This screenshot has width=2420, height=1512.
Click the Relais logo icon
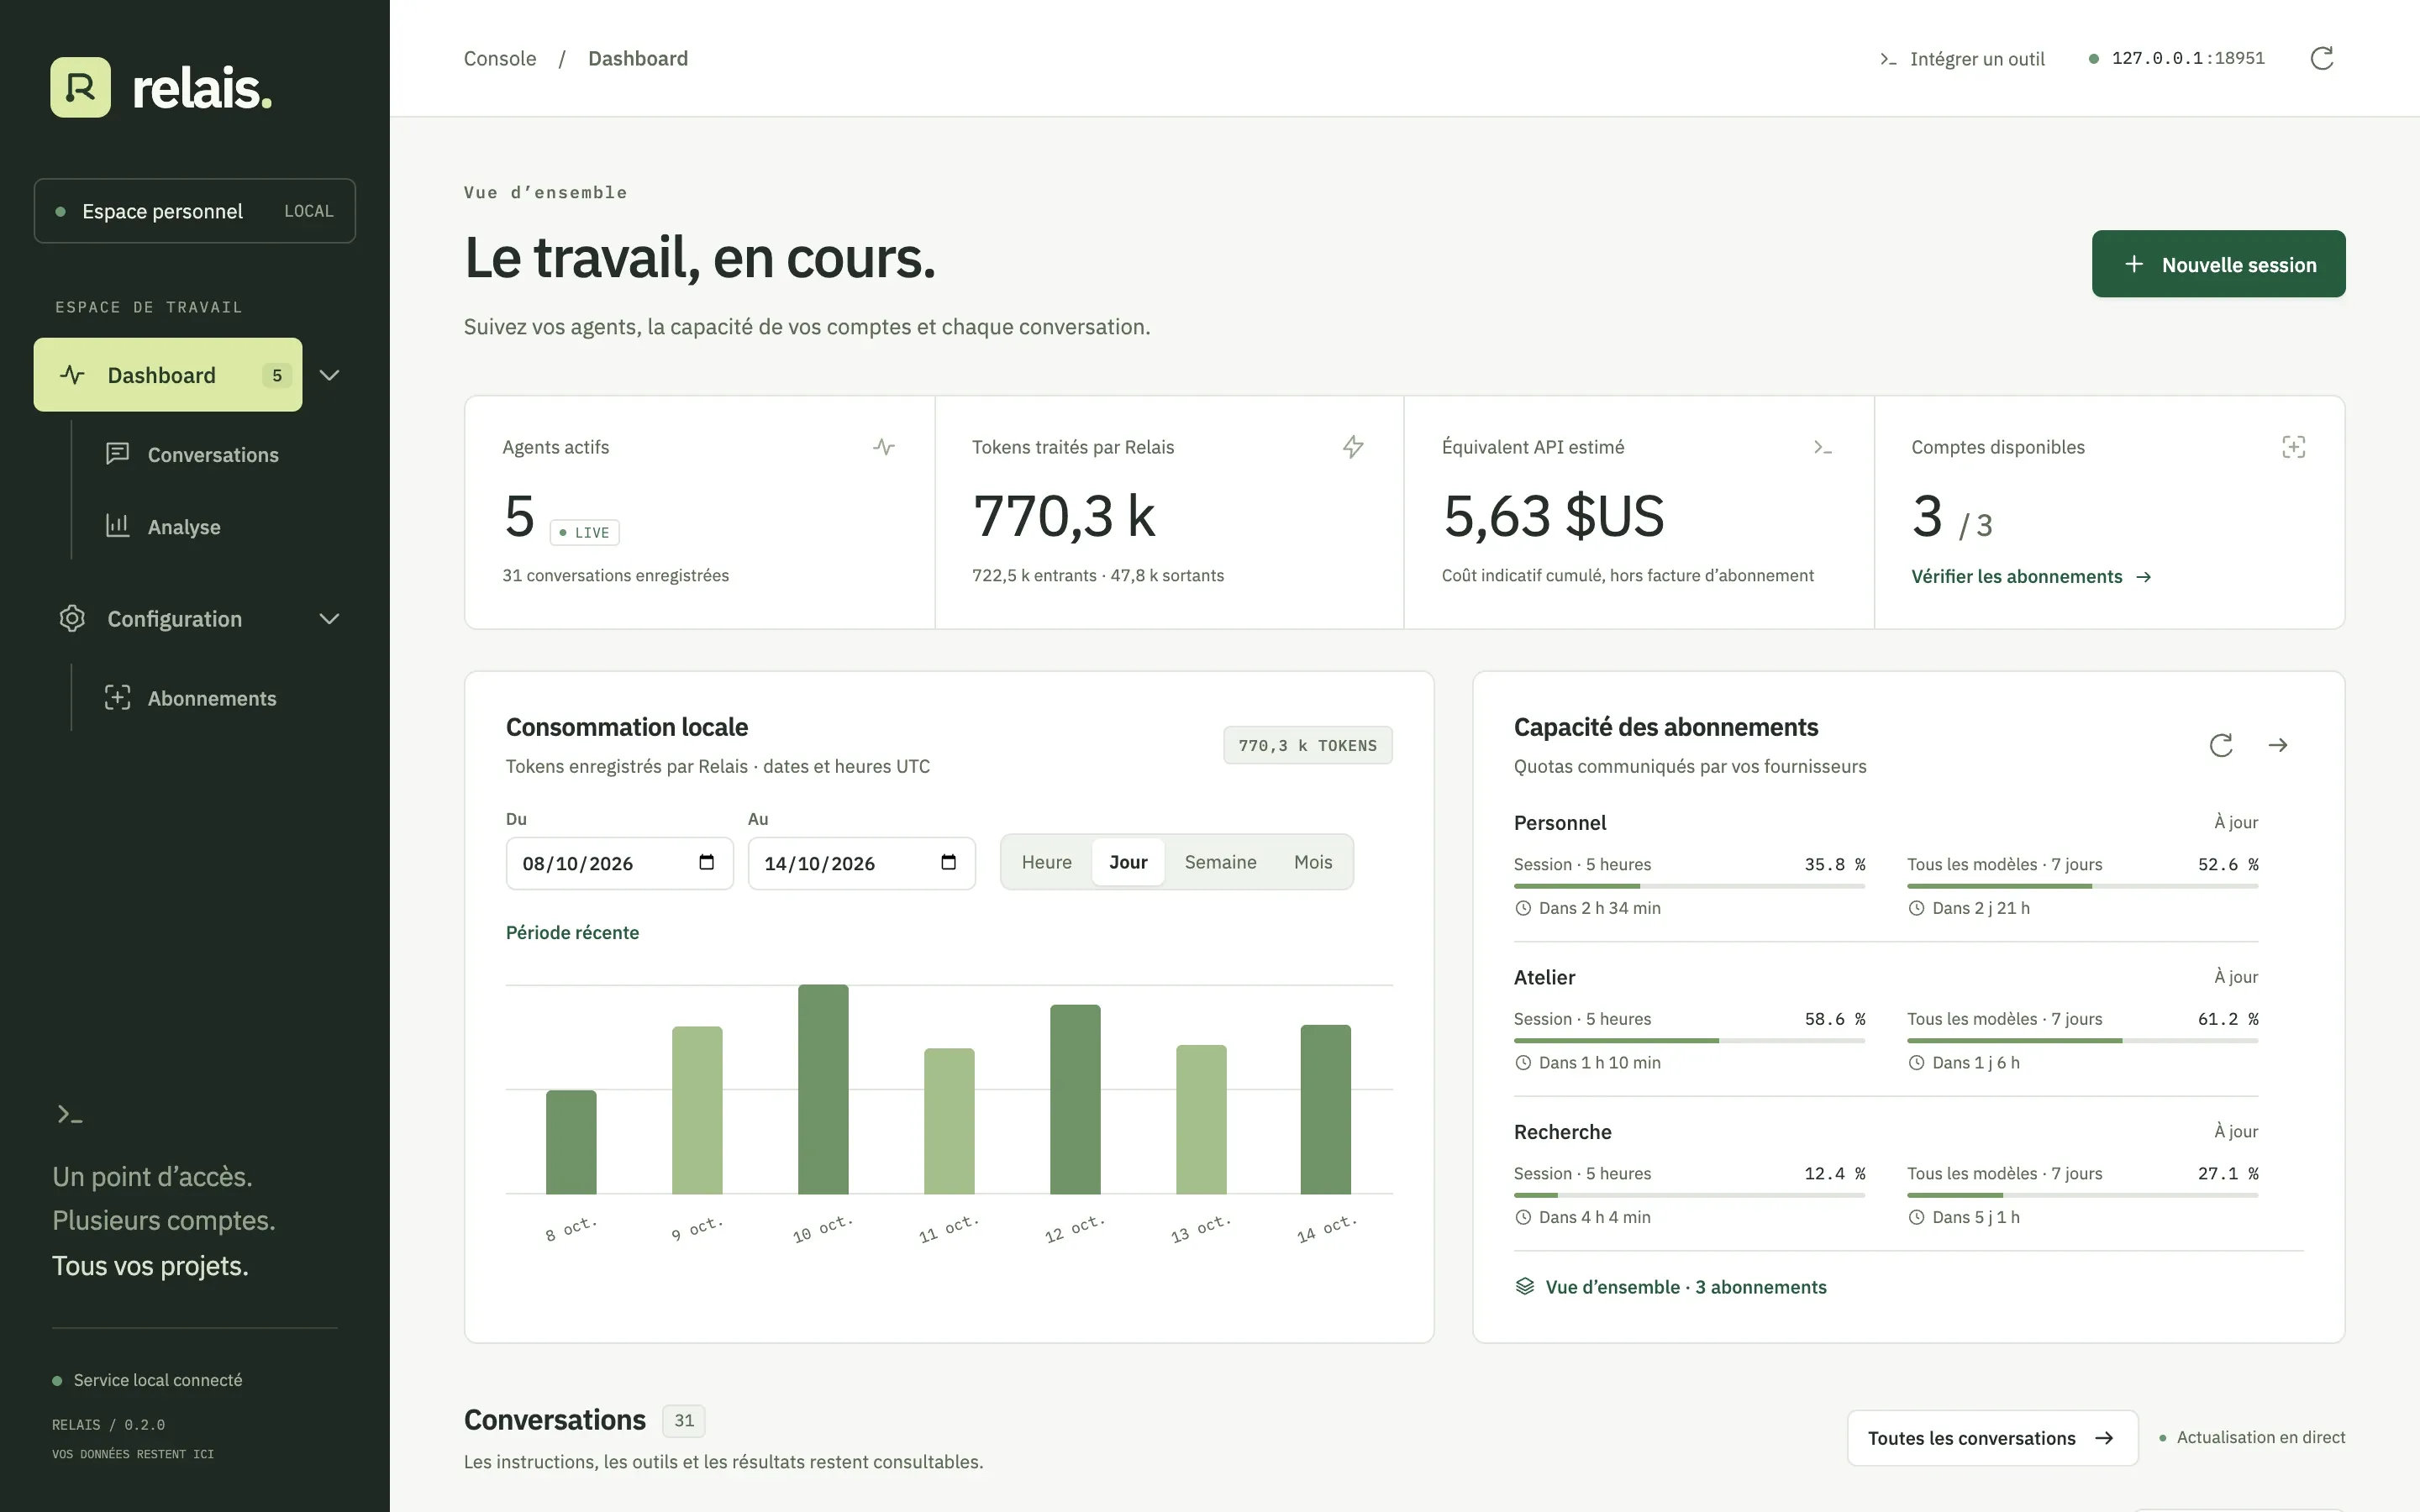point(80,87)
